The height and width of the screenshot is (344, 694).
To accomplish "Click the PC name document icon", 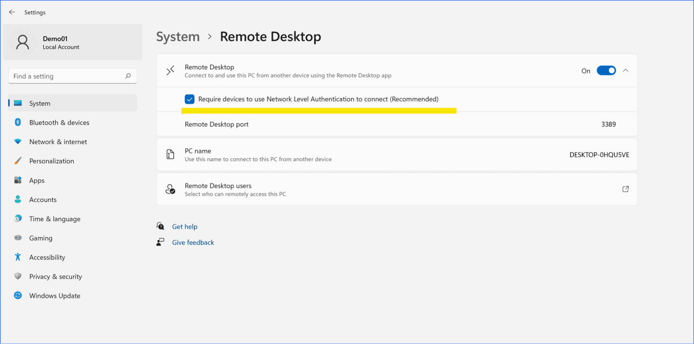I will [170, 154].
